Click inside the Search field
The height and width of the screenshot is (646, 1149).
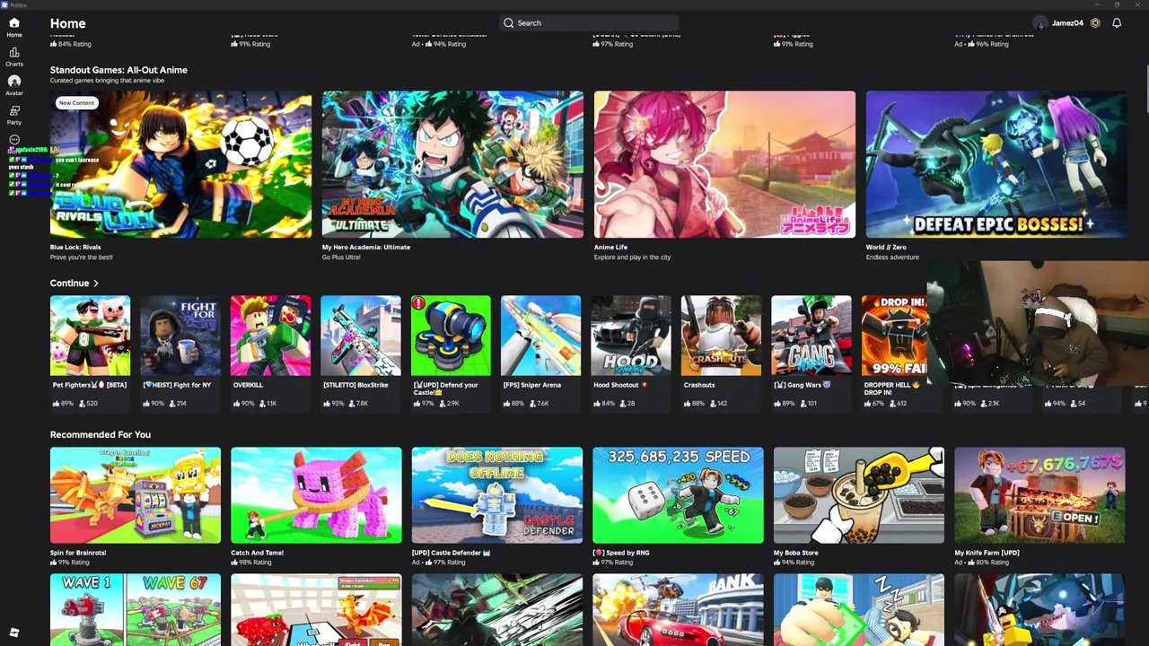click(588, 22)
